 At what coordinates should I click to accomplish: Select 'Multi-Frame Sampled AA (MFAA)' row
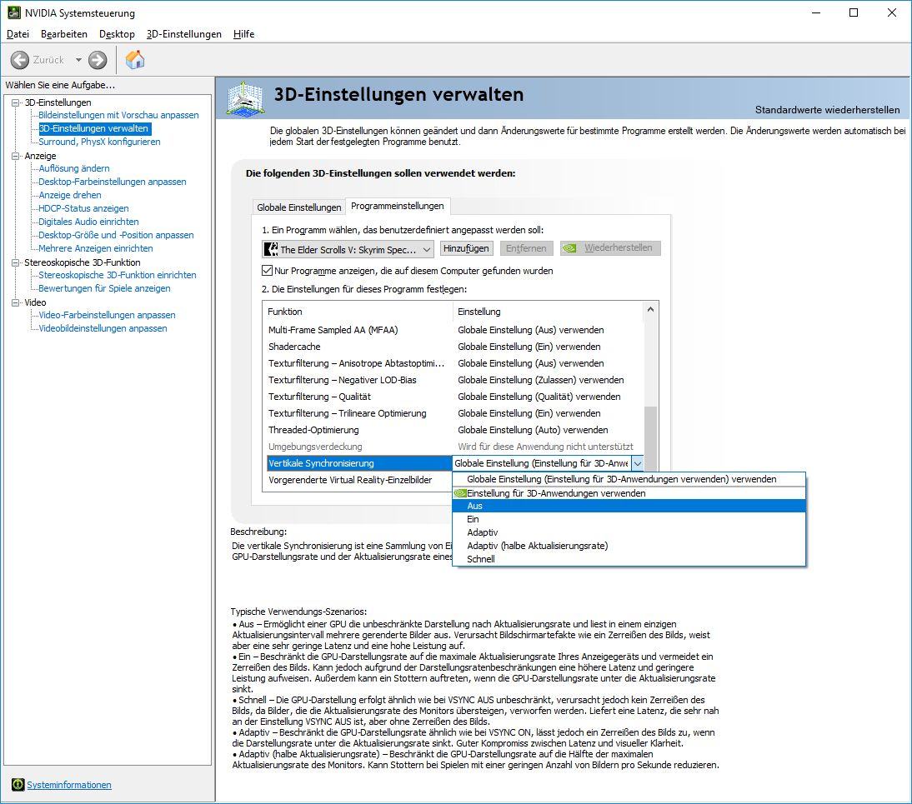453,330
